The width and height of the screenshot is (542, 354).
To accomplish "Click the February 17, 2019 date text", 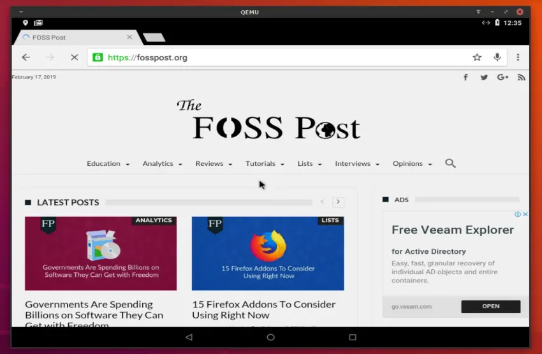I will click(34, 77).
